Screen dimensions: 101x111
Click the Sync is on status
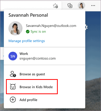[x=36, y=32]
